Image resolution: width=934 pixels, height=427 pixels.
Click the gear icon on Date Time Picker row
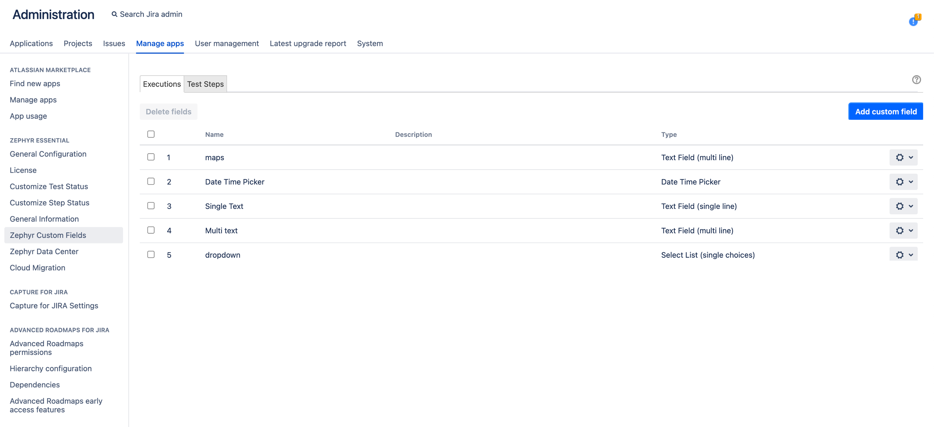pos(900,182)
